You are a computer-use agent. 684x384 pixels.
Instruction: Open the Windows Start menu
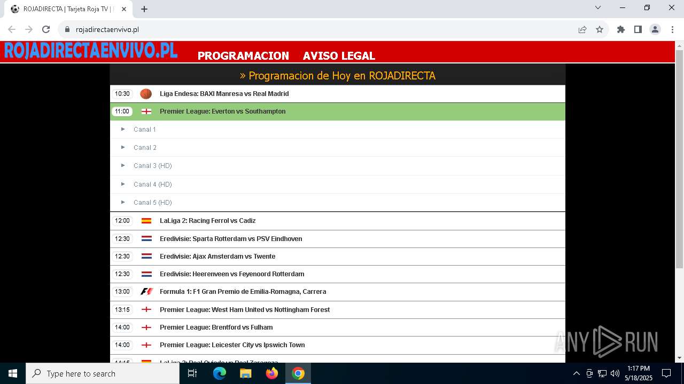tap(13, 373)
